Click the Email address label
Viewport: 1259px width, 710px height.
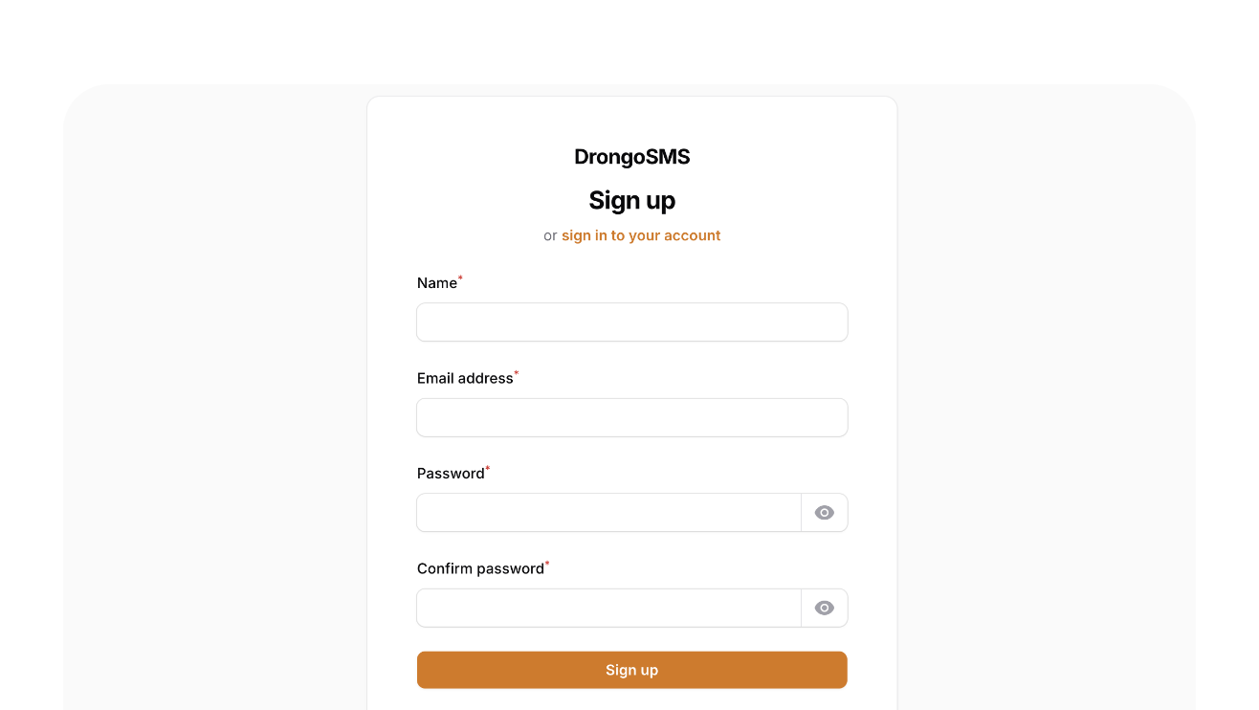(465, 378)
